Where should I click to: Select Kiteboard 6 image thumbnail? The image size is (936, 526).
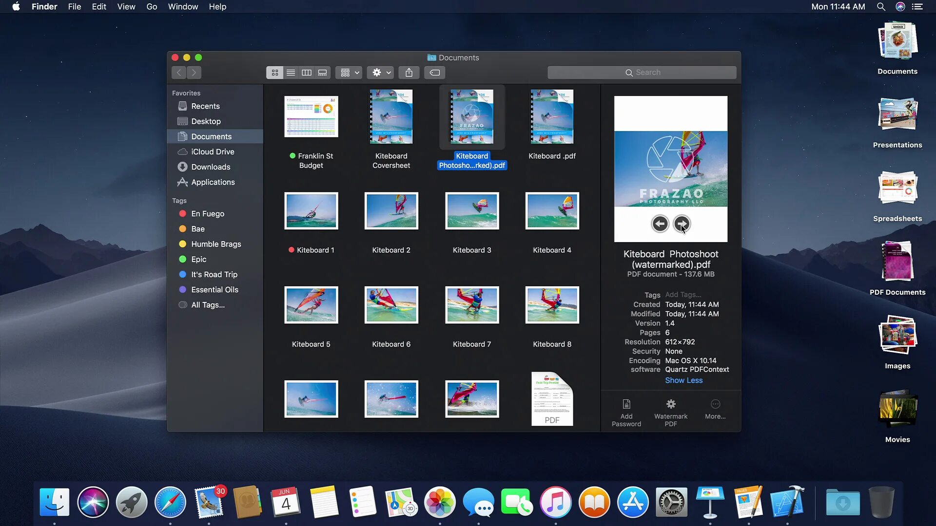[x=391, y=305]
